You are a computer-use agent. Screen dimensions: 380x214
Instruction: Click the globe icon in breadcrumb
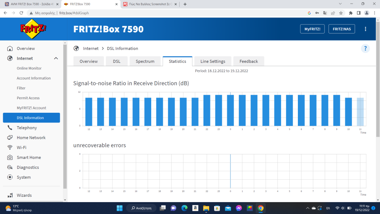(x=76, y=49)
